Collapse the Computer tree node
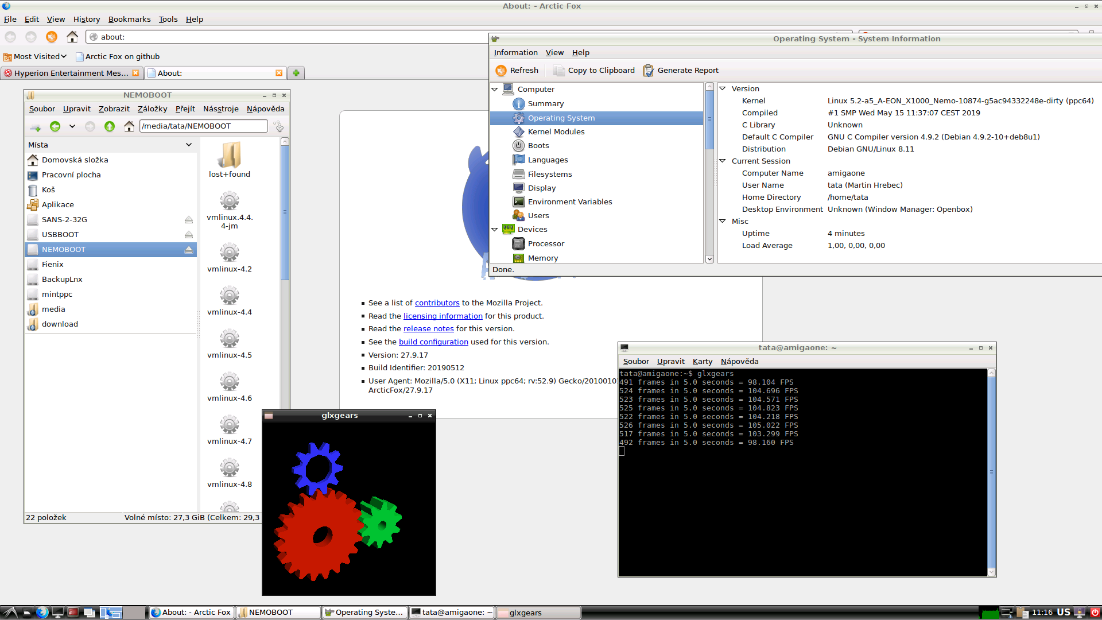Screen dimensions: 1102x620 pos(495,90)
